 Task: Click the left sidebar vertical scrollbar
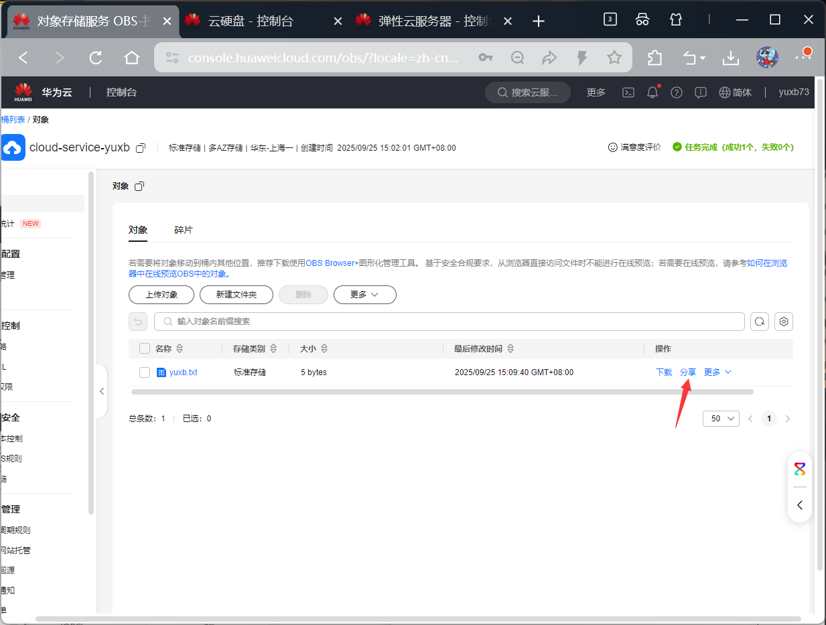91,342
